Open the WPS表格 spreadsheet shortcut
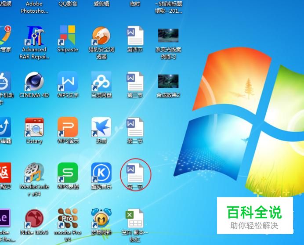Image resolution: width=304 pixels, height=245 pixels. click(x=68, y=173)
